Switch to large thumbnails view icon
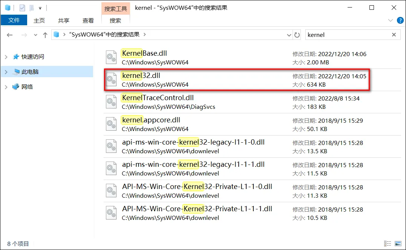 pos(398,244)
